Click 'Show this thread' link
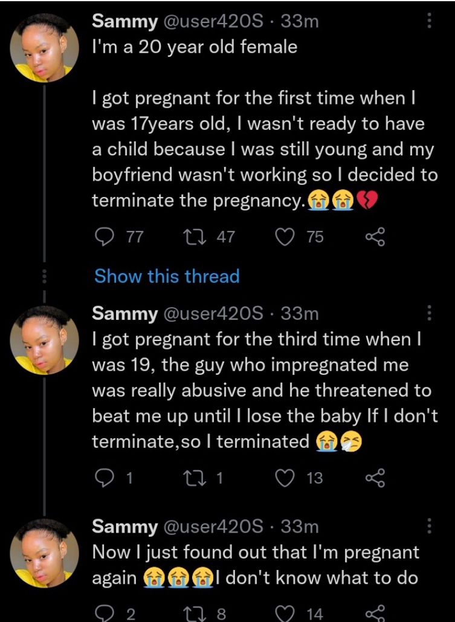Viewport: 455px width, 622px height. point(167,276)
